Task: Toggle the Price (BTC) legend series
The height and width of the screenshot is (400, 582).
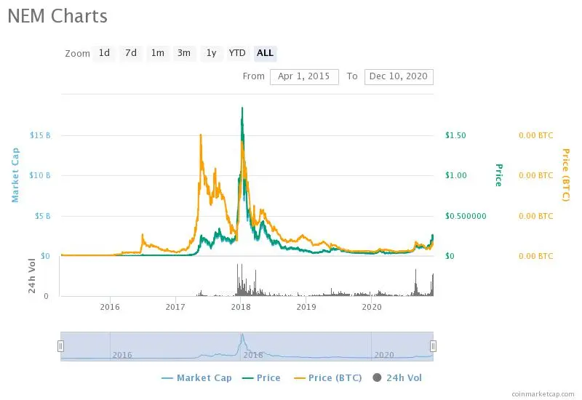Action: click(x=328, y=378)
